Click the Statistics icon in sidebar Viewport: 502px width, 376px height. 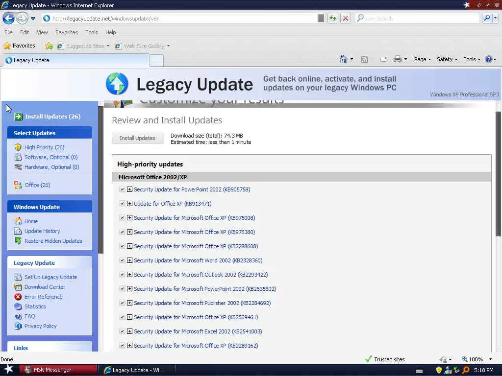coord(18,306)
